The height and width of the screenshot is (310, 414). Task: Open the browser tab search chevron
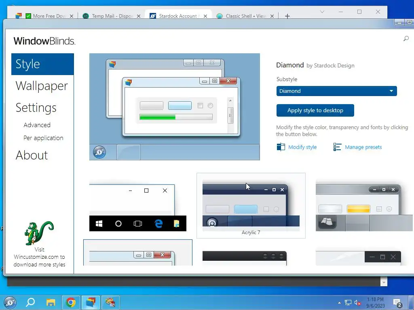point(322,12)
